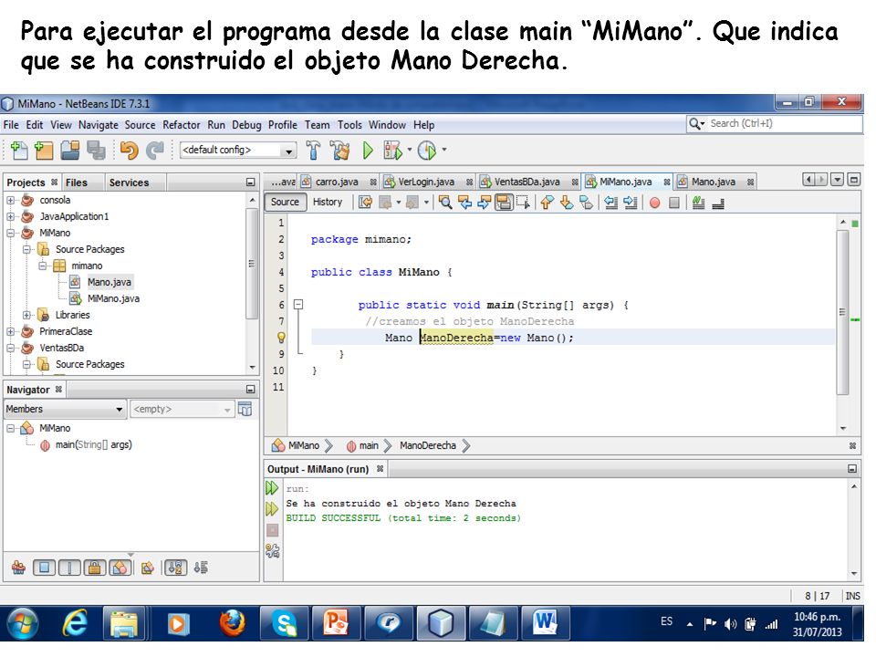This screenshot has width=876, height=657.
Task: Open Firefox from the taskbar
Action: pyautogui.click(x=232, y=623)
